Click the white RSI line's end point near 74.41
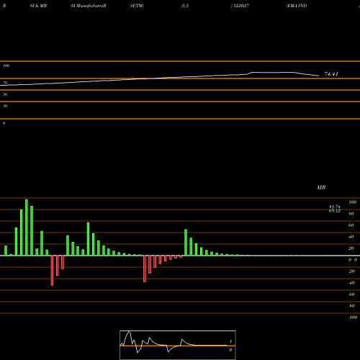Viewport: 360px width, 360px height. tap(319, 76)
